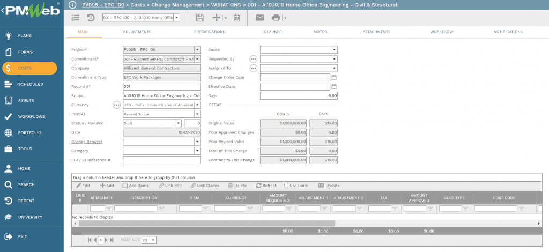Send email using envelope icon
The width and height of the screenshot is (549, 252).
click(260, 18)
